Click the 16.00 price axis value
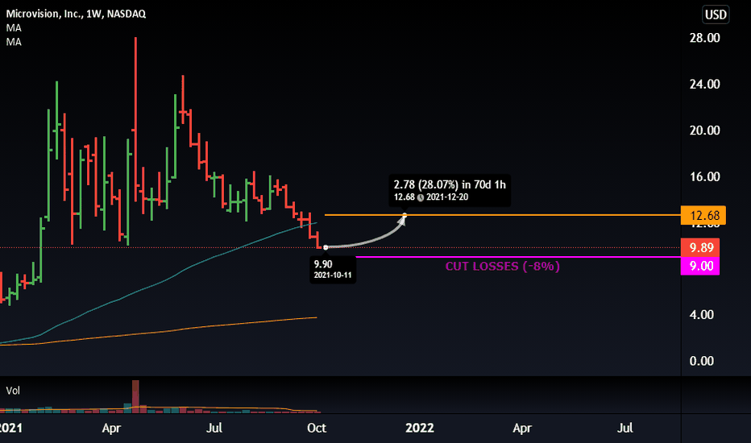Screen dimensions: 751x443 click(x=704, y=176)
